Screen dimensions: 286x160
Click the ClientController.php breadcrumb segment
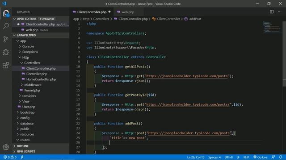pos(133,19)
